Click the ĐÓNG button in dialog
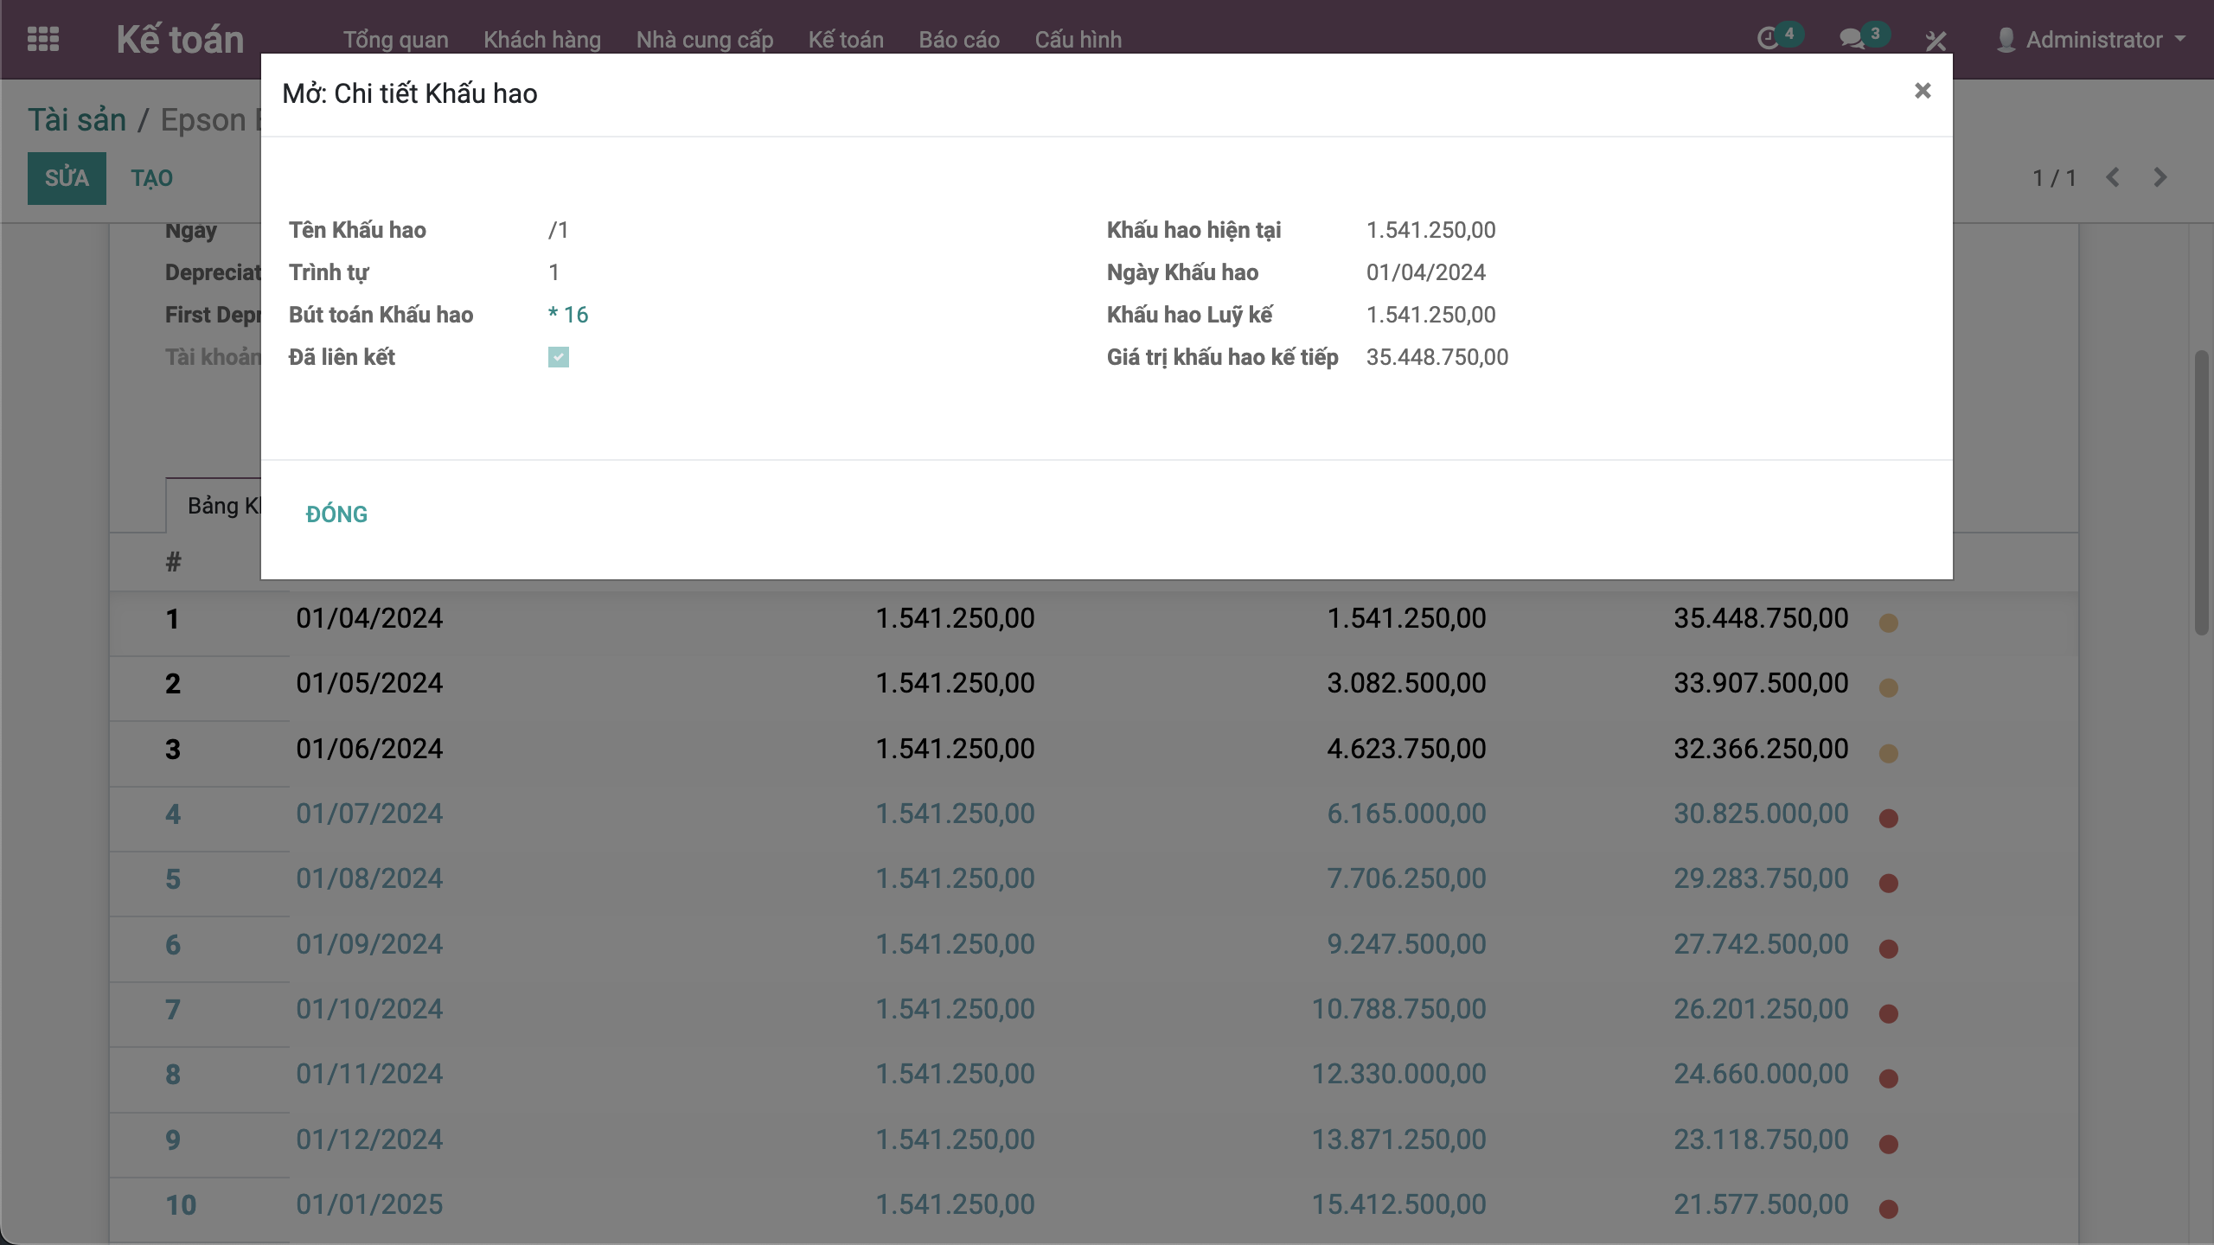This screenshot has width=2214, height=1245. [336, 514]
